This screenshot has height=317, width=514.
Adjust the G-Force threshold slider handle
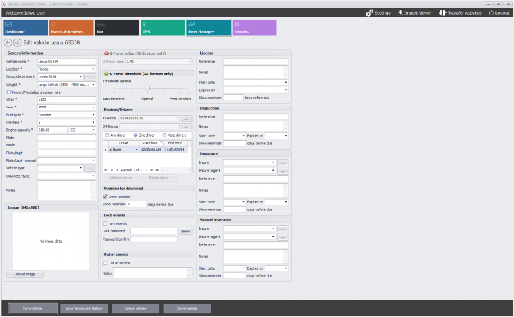click(x=148, y=88)
